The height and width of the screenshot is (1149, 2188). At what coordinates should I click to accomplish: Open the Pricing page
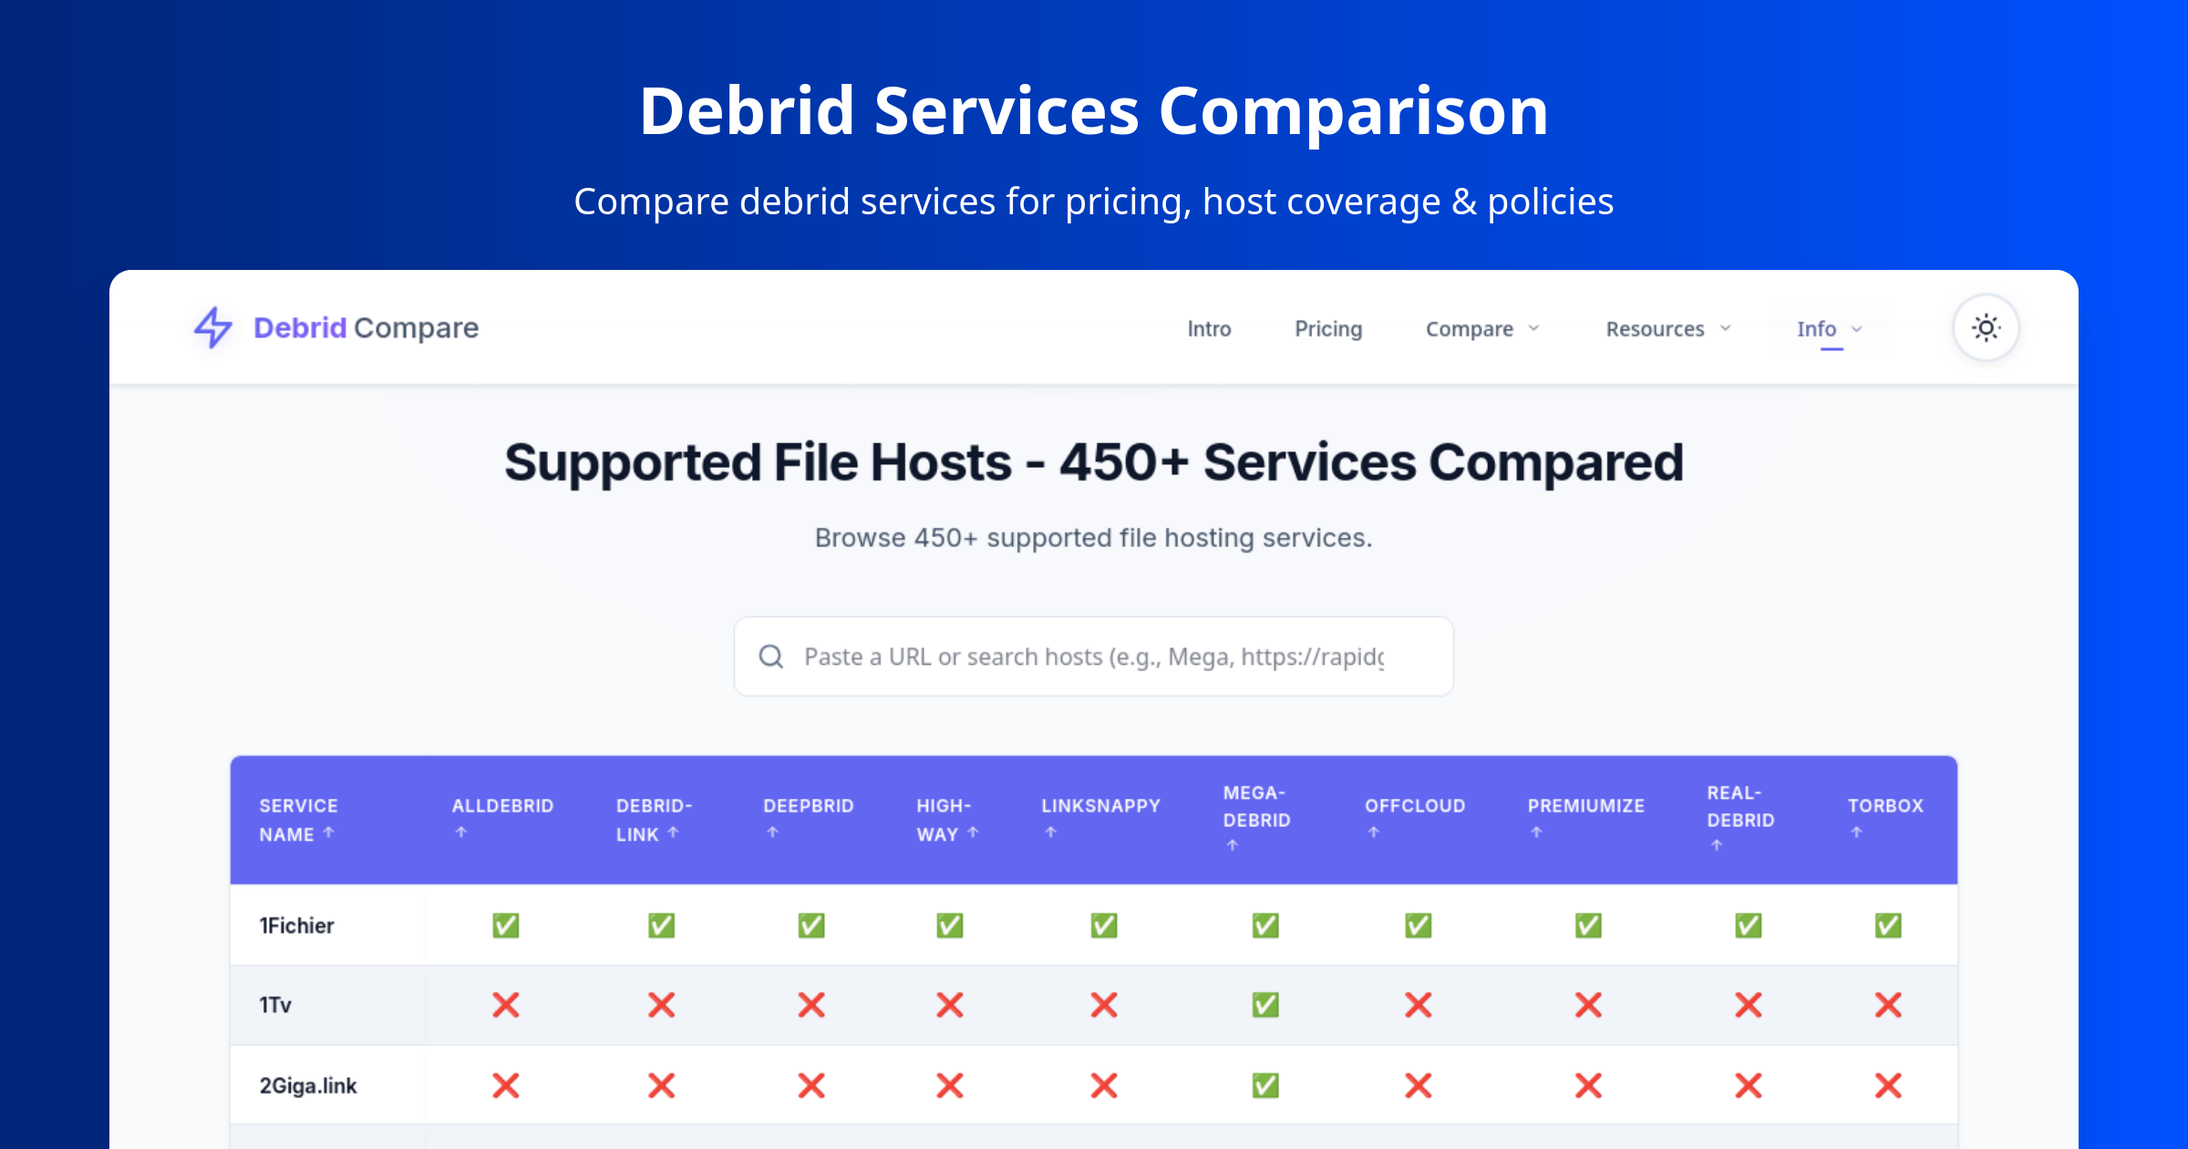point(1327,328)
